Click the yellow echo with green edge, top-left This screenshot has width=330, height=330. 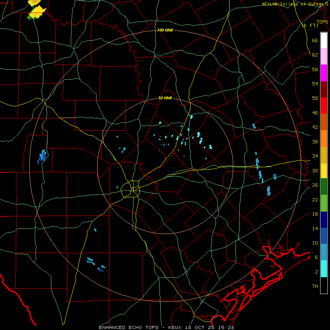click(x=37, y=12)
